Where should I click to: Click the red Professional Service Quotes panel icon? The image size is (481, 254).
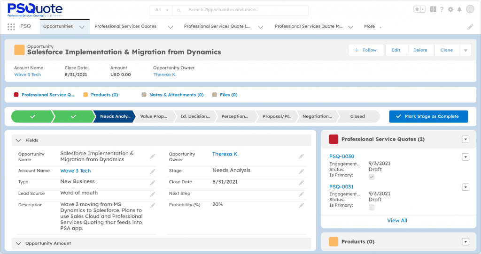(x=334, y=139)
